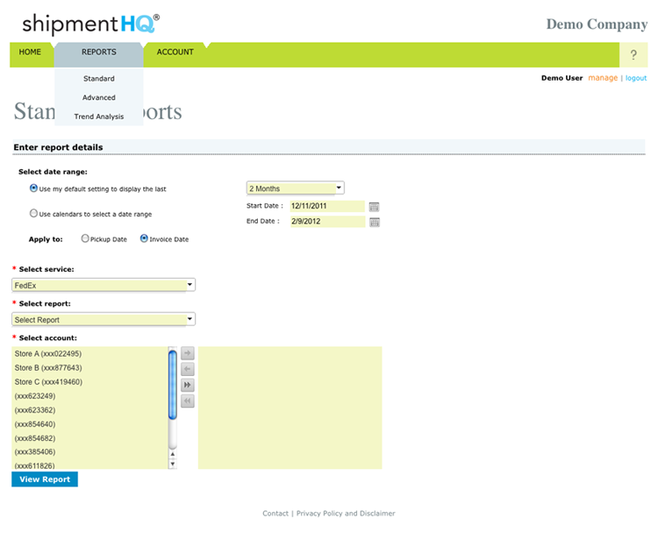Switch to the ACCOUNT tab
Screen dimensions: 658x547
pos(175,52)
